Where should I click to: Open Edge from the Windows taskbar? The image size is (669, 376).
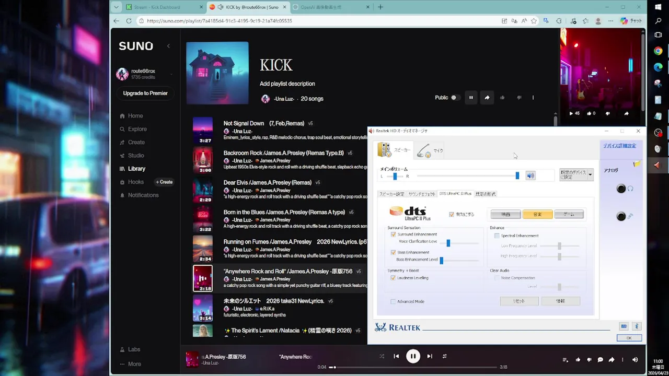(658, 67)
